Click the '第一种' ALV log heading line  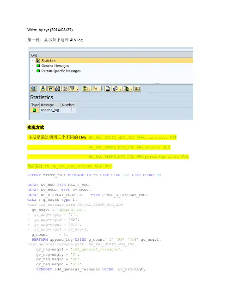tap(55, 40)
